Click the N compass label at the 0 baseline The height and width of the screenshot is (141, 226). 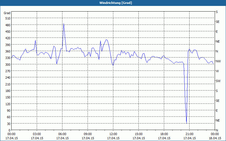[217, 130]
